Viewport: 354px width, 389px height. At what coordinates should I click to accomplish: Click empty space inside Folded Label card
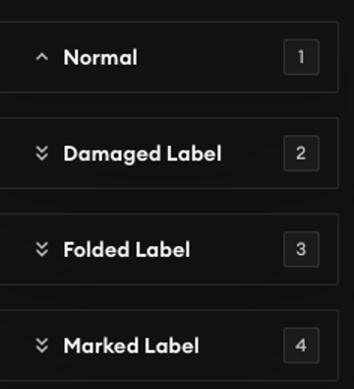(236, 249)
